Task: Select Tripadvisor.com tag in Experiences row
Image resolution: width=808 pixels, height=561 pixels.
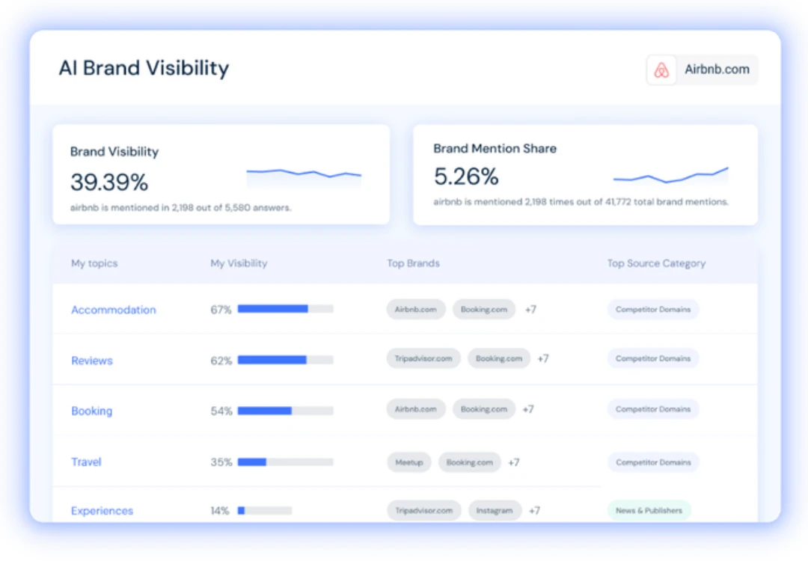Action: (x=424, y=511)
